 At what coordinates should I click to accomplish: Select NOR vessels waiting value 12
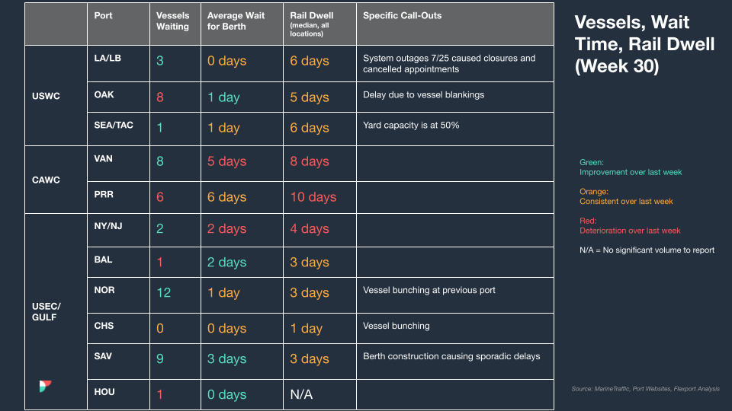click(x=163, y=292)
